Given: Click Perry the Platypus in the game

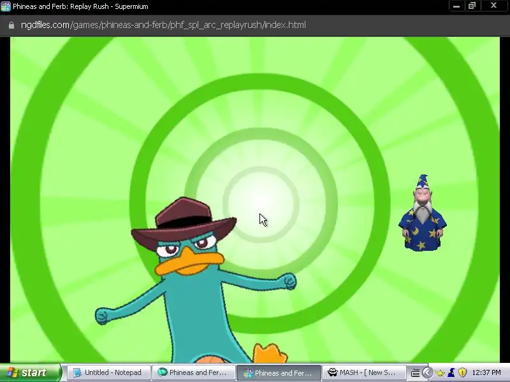Looking at the screenshot, I should coord(197,280).
